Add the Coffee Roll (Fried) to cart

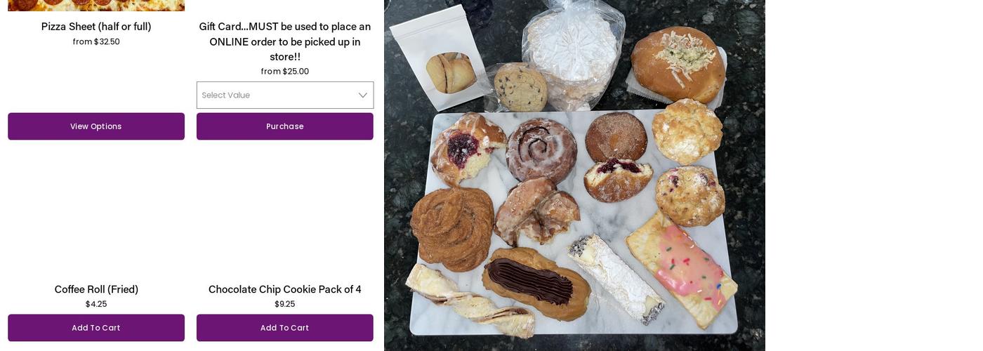click(x=96, y=328)
